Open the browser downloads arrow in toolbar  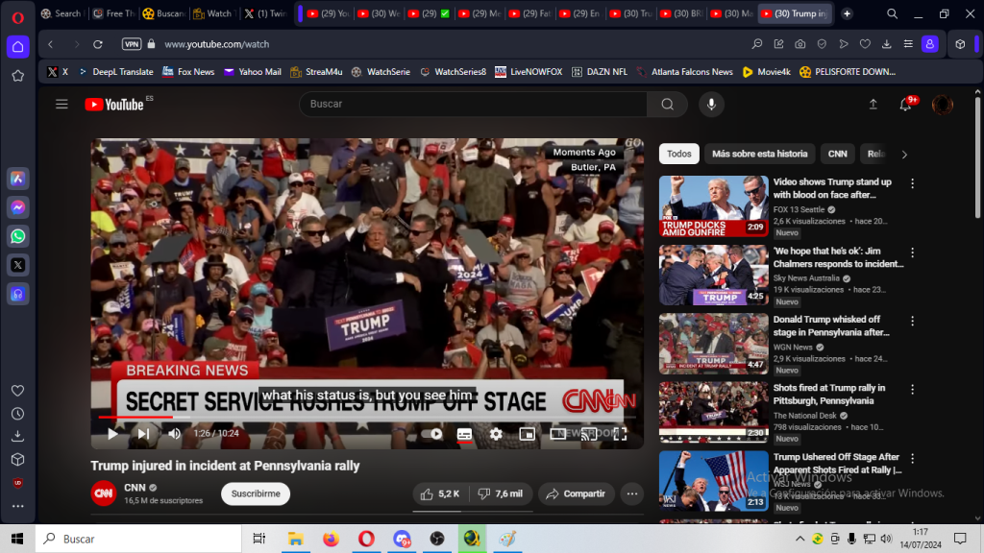tap(886, 44)
